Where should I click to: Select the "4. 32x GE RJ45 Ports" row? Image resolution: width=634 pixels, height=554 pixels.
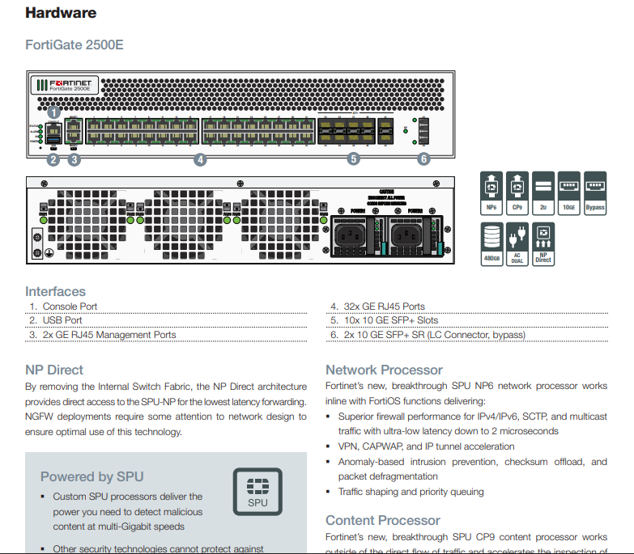(x=467, y=307)
